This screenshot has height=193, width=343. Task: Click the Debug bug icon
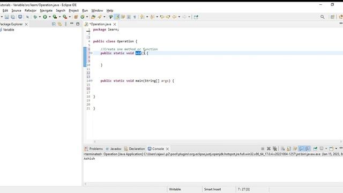click(35, 17)
